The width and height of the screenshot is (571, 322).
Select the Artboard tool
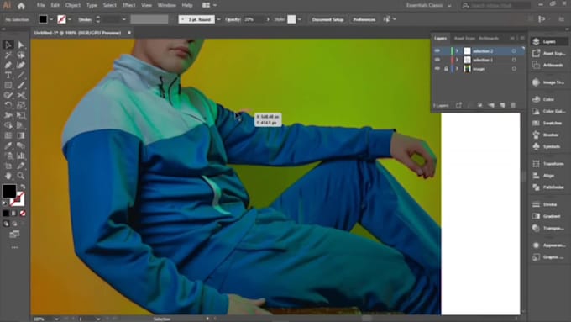coord(8,166)
